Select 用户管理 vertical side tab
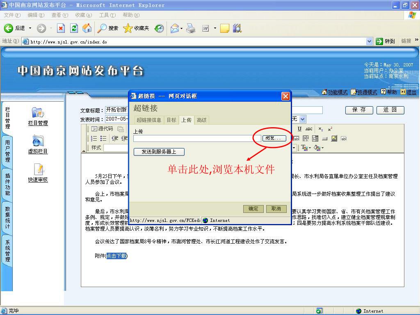The height and width of the screenshot is (315, 420). point(7,151)
